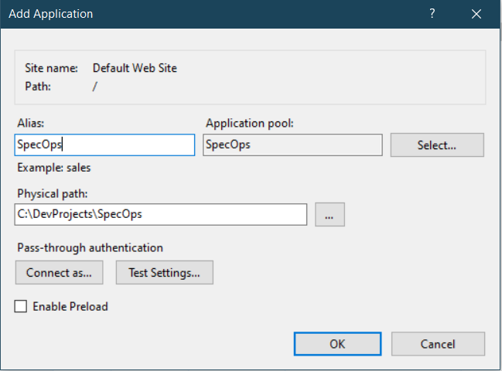Click the Application pool label
Viewport: 502px width, 371px height.
click(x=250, y=123)
